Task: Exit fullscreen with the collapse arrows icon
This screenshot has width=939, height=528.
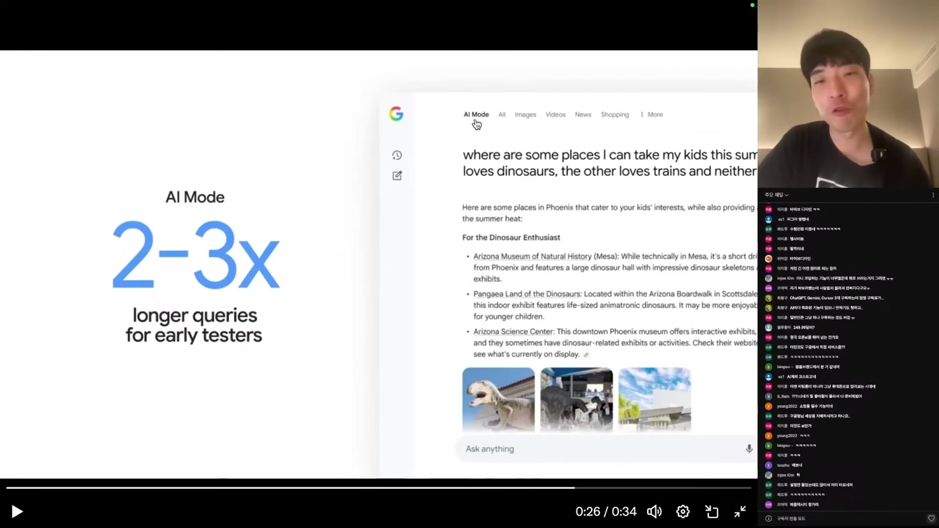Action: click(741, 512)
